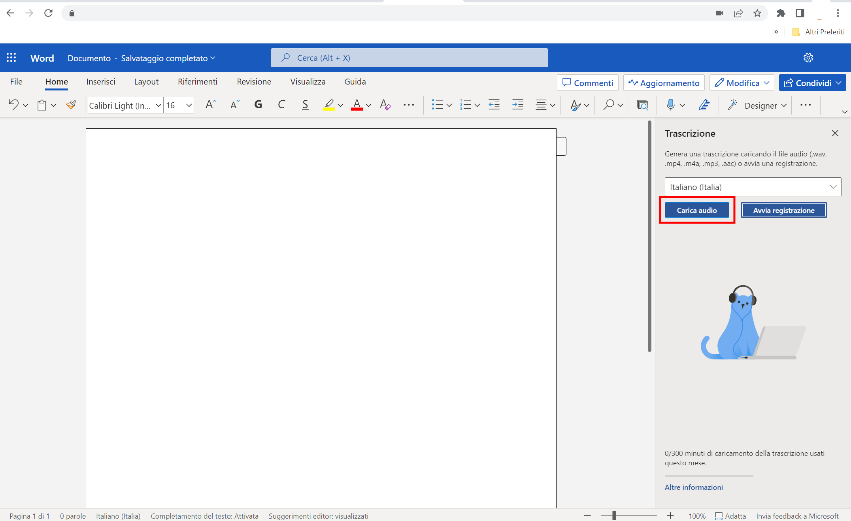Open the Revisione ribbon tab
Screen dimensions: 851x521
pos(254,82)
